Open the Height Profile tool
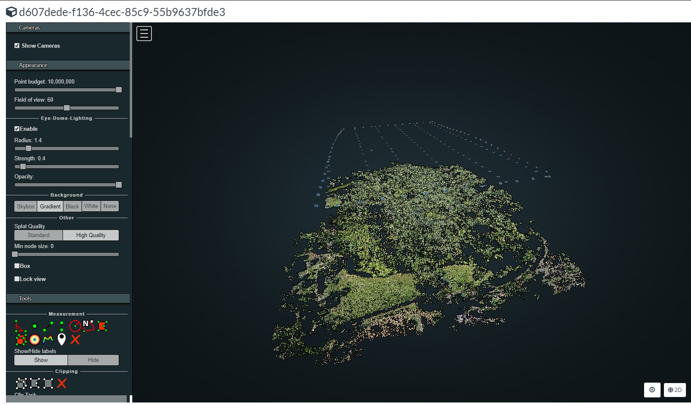The height and width of the screenshot is (405, 691). click(x=48, y=340)
